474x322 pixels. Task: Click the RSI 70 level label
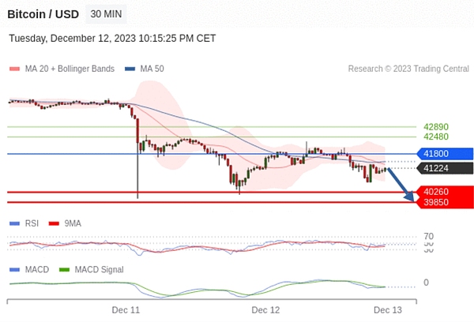[428, 236]
